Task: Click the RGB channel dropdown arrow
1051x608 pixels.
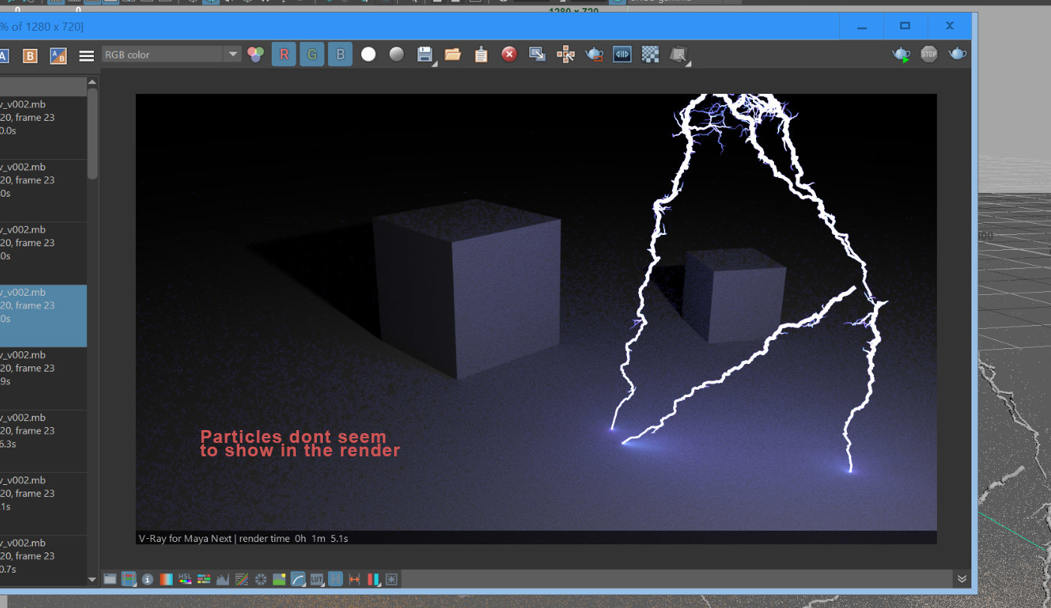Action: (x=232, y=55)
